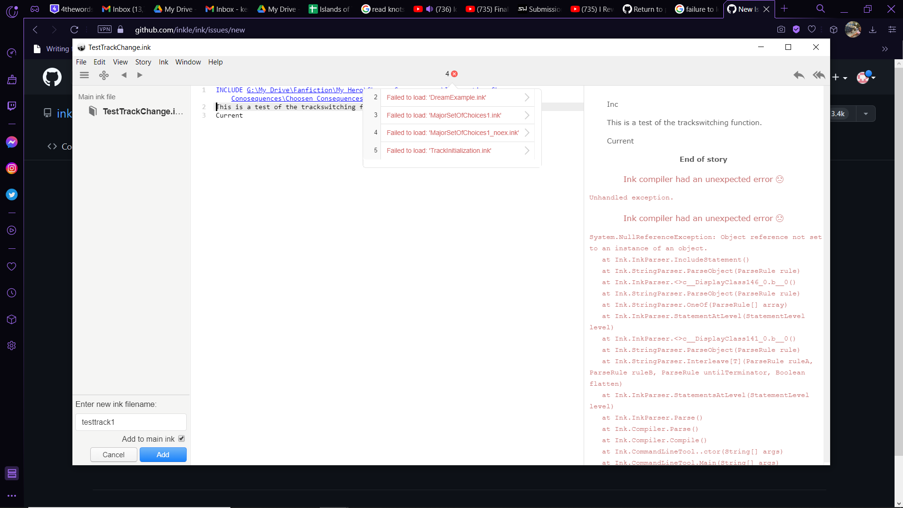Open the browser downloads icon

pos(873,30)
